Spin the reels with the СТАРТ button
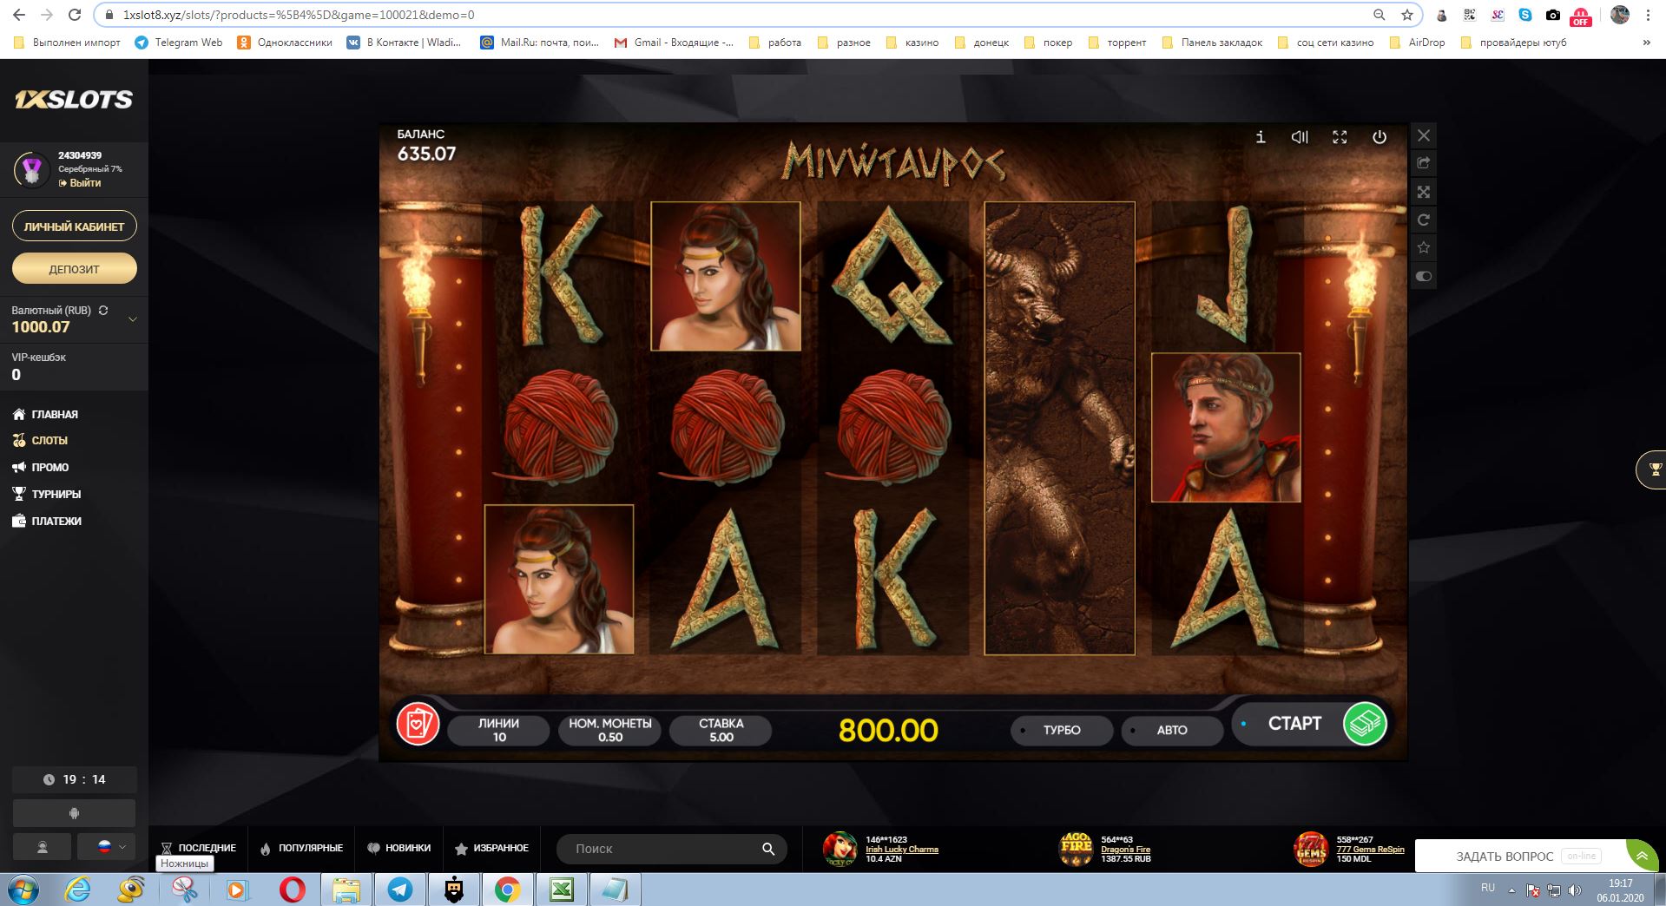 pos(1312,724)
